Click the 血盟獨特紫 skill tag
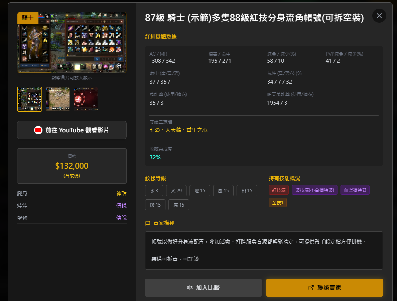This screenshot has height=301, width=397. 355,190
